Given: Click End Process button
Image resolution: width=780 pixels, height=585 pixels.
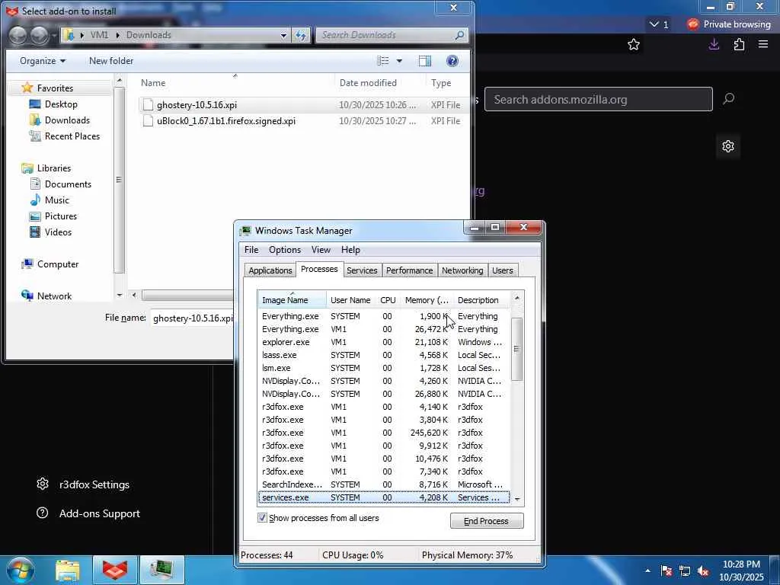Looking at the screenshot, I should click(x=487, y=521).
